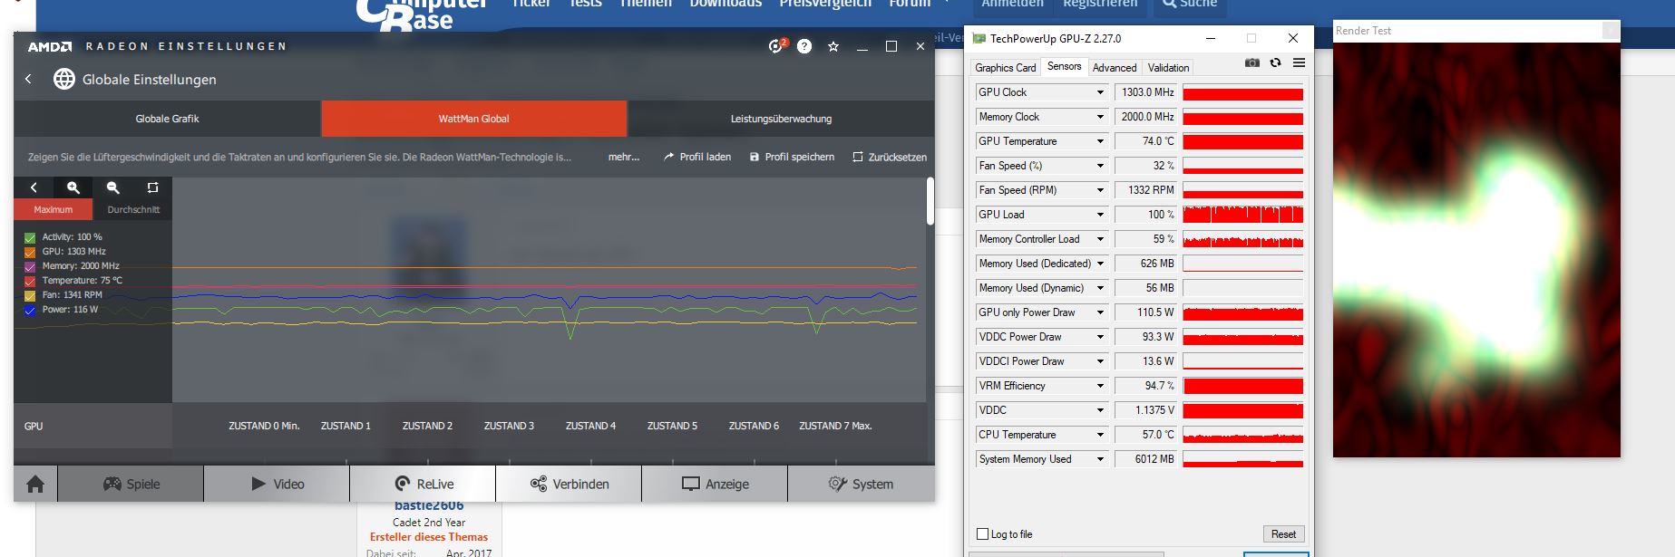
Task: Click username bastie2606 on forum
Action: (x=429, y=506)
